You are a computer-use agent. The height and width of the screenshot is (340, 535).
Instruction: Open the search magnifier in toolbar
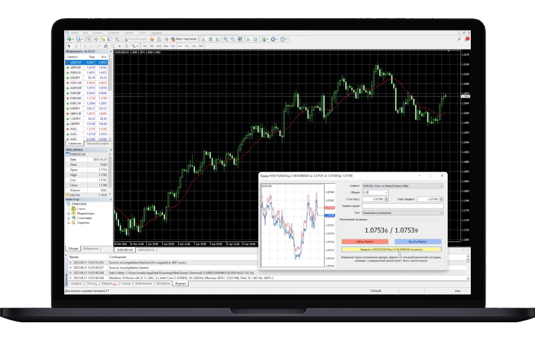(x=459, y=39)
